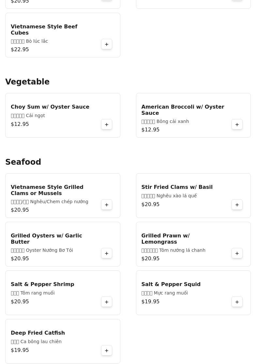Open Grilled Oysters w/ Garlic Butter title
This screenshot has height=364, width=256.
(x=46, y=239)
